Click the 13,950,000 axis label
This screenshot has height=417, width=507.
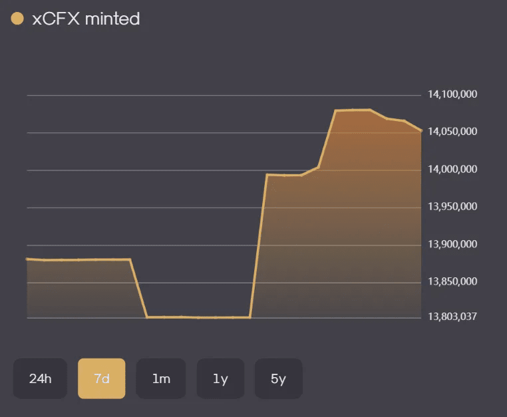[x=452, y=207]
